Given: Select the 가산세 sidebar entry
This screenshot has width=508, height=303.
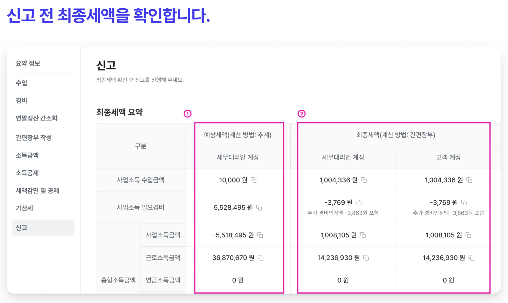Looking at the screenshot, I should 24,208.
